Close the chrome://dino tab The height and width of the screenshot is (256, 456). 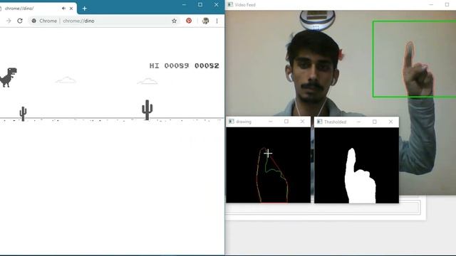point(71,9)
